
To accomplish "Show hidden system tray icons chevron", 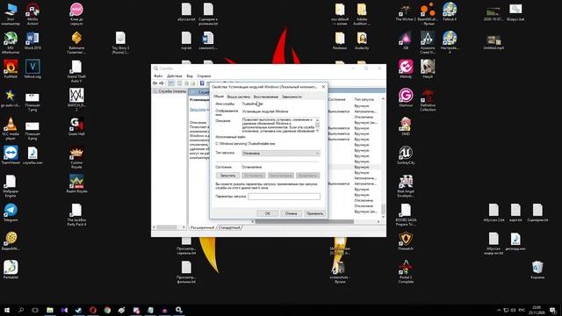I will pyautogui.click(x=499, y=310).
